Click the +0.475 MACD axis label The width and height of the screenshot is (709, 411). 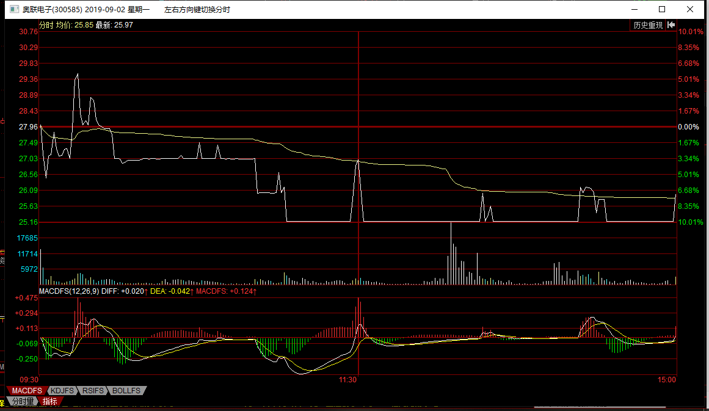click(27, 298)
